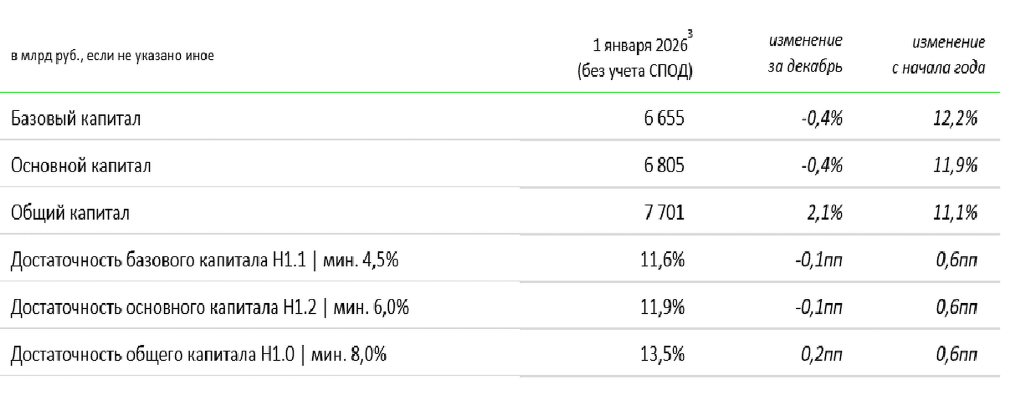Click the 13,5% total adequacy value
Image resolution: width=1021 pixels, height=415 pixels.
coord(662,354)
